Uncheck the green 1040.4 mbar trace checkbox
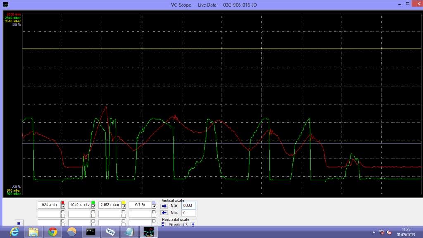Screen dimensions: 423x238 (x=93, y=207)
